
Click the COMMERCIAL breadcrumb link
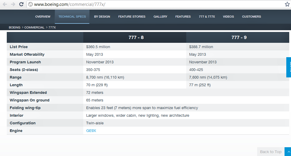[x=34, y=27]
